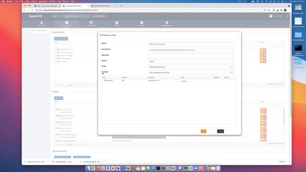This screenshot has width=306, height=172.
Task: Open the Operation dropdown
Action: [191, 56]
